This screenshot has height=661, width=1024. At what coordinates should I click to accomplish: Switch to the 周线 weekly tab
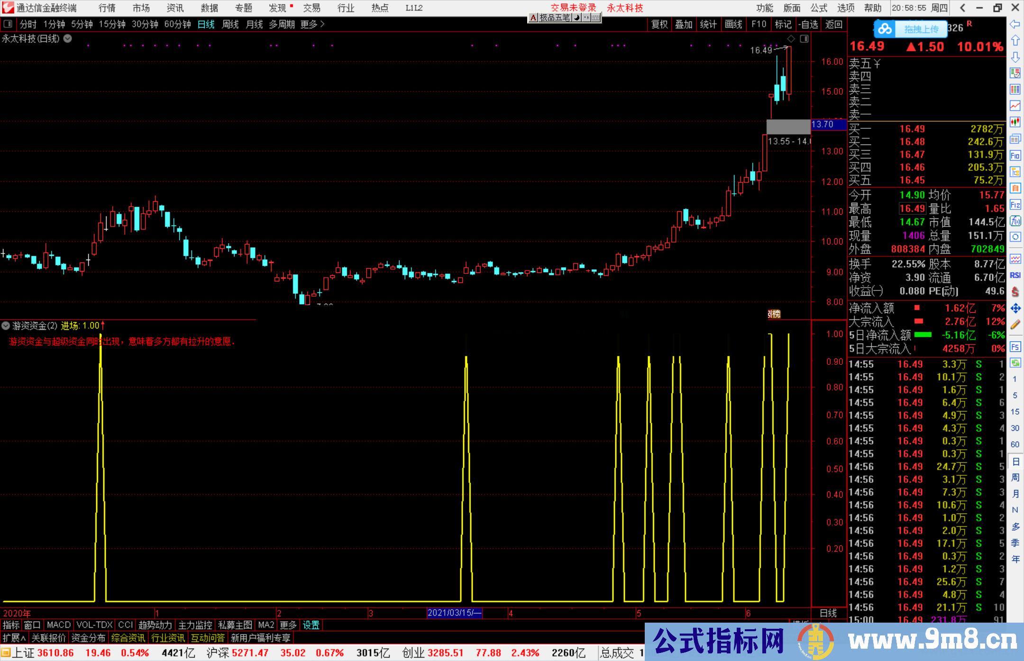(x=230, y=24)
